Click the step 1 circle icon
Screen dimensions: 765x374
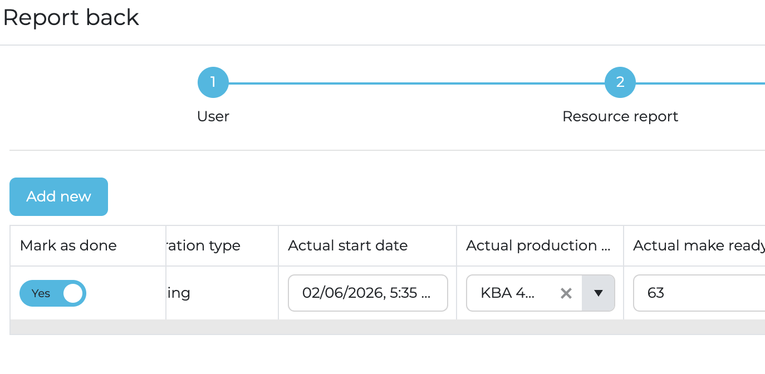213,82
